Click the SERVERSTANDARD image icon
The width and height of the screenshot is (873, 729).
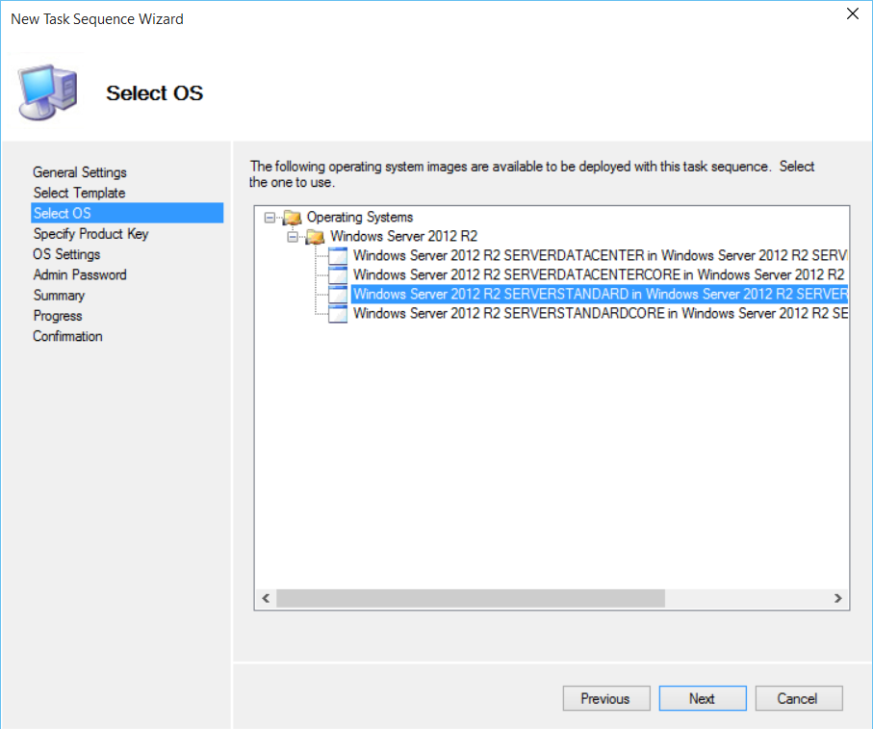coord(337,295)
